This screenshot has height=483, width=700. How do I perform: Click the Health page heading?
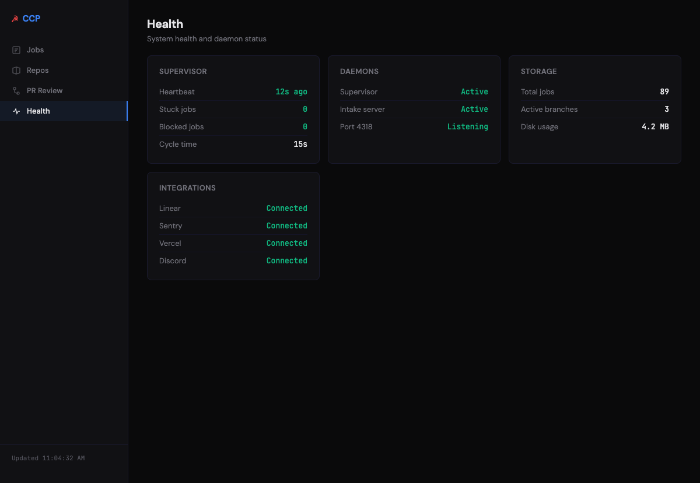[165, 24]
